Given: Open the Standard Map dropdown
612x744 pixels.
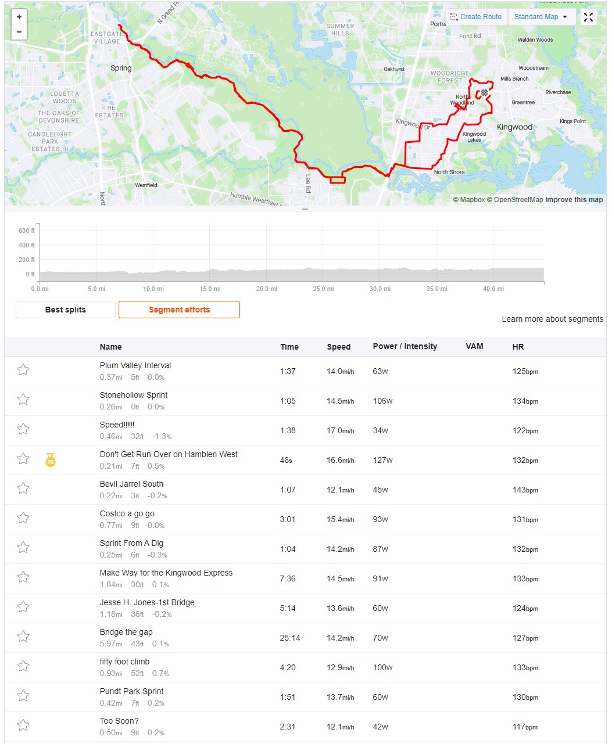Looking at the screenshot, I should [542, 17].
